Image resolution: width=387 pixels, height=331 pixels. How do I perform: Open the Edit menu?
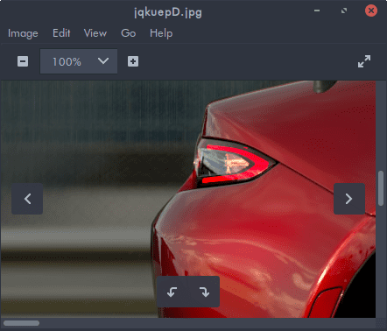(61, 33)
